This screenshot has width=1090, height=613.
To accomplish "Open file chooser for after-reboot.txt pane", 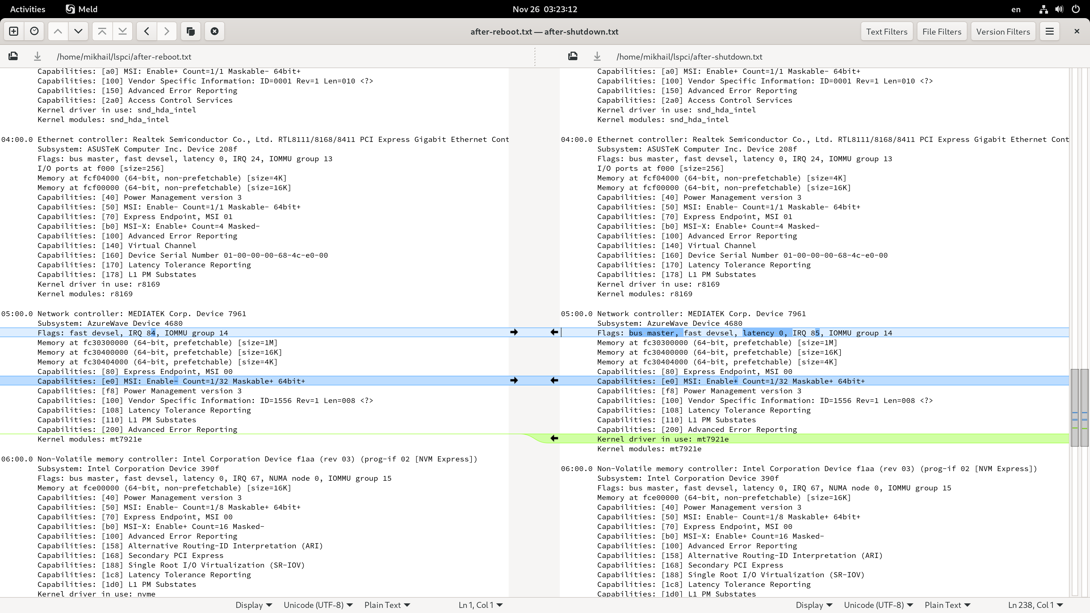I will (13, 56).
